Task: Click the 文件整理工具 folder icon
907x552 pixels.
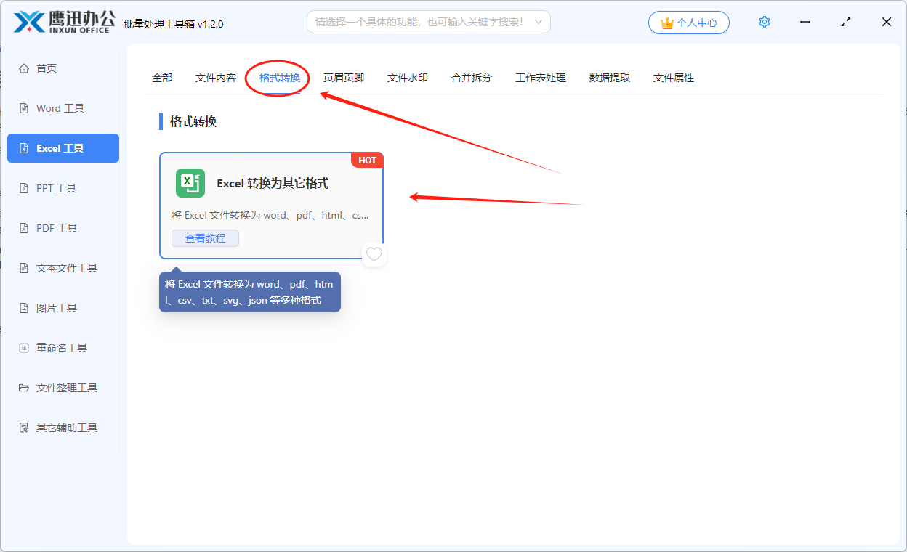Action: pos(24,388)
